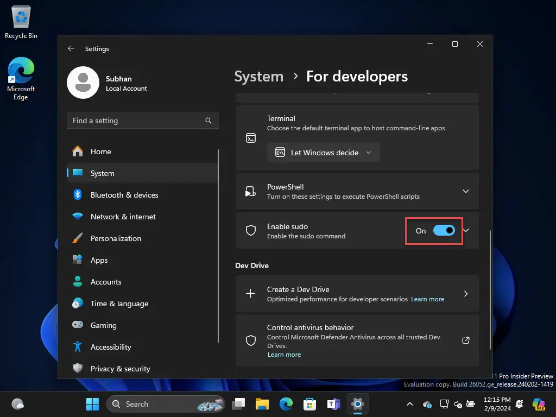
Task: Open Microsoft Store from the taskbar
Action: click(x=309, y=404)
